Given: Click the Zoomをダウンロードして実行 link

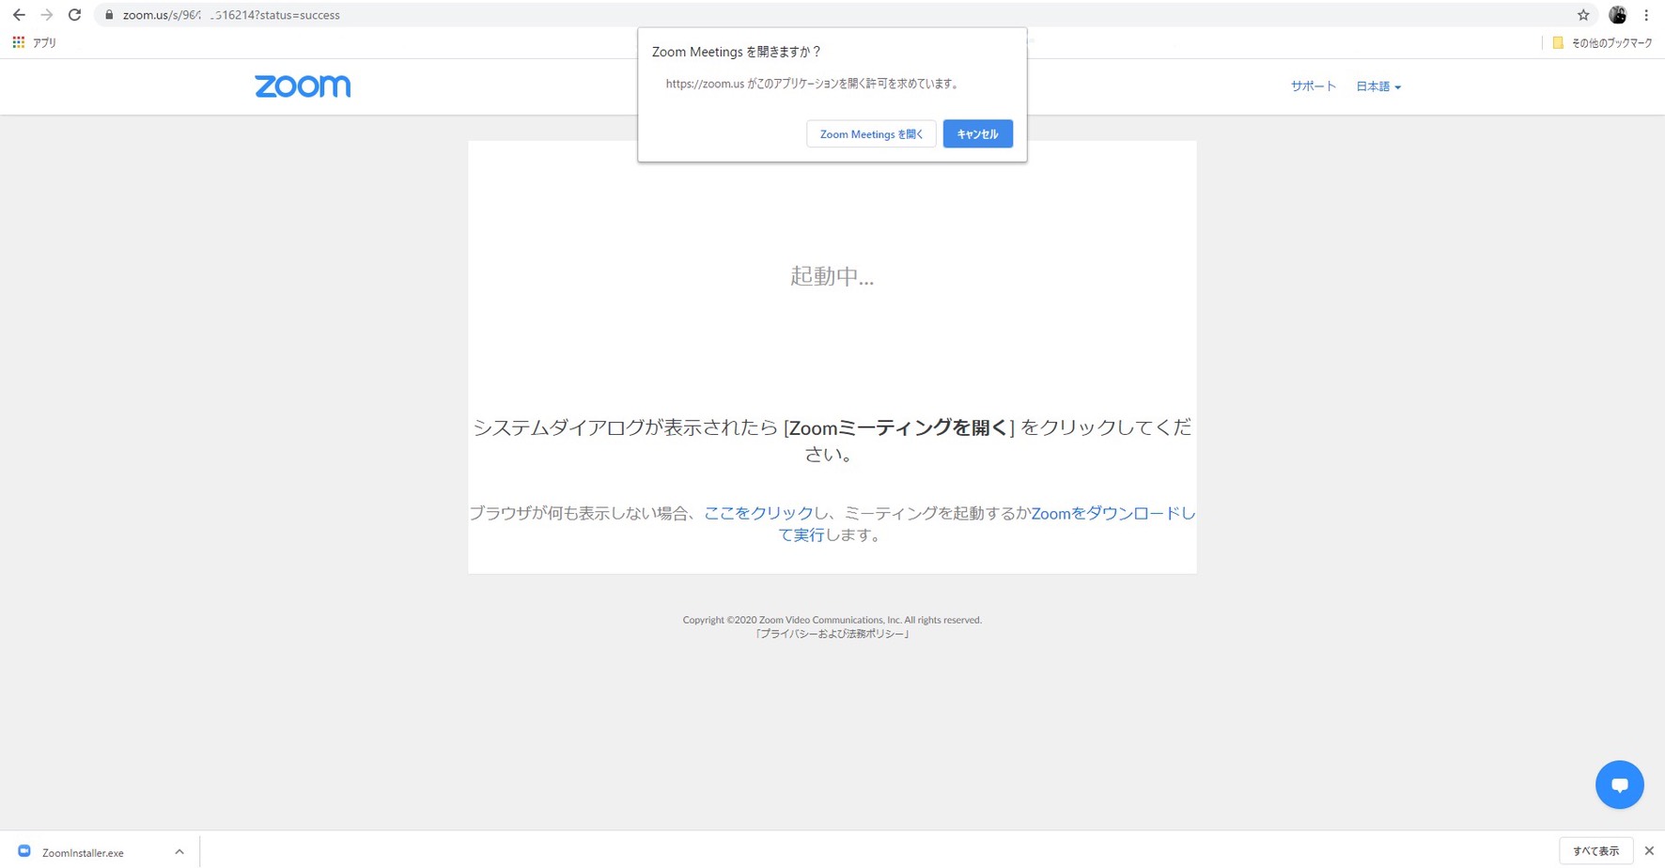Looking at the screenshot, I should pyautogui.click(x=1113, y=513).
